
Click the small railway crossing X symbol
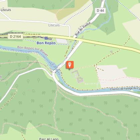click(39, 37)
